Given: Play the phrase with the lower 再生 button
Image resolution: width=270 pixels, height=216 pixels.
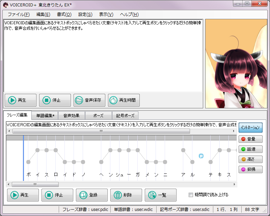Looking at the screenshot, I should click(x=23, y=195).
